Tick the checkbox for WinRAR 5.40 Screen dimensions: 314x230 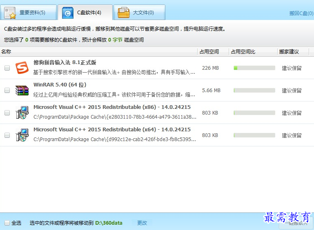click(x=7, y=91)
